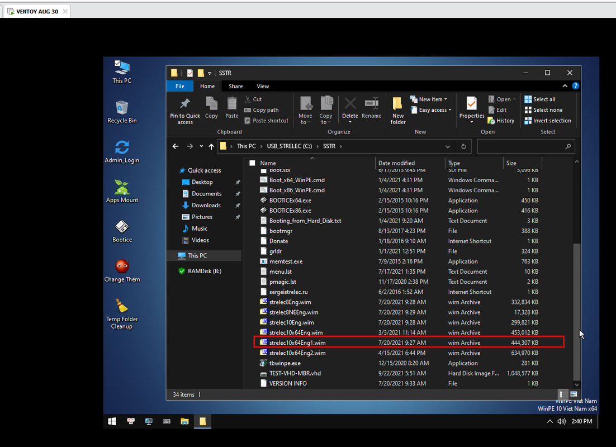The height and width of the screenshot is (447, 616).
Task: Run Temp Folder Cleanup desktop shortcut
Action: (x=122, y=313)
